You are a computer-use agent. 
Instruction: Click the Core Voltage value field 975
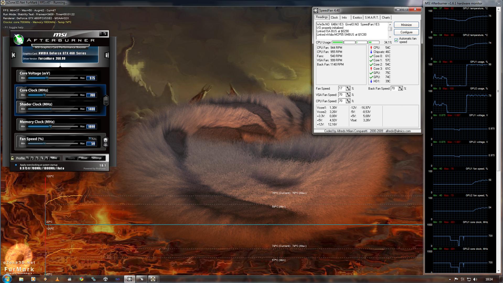91,78
